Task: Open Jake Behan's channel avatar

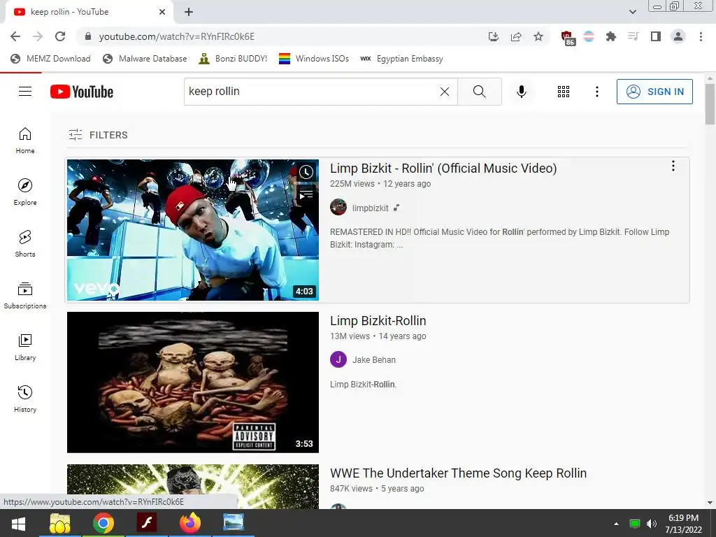Action: tap(338, 359)
